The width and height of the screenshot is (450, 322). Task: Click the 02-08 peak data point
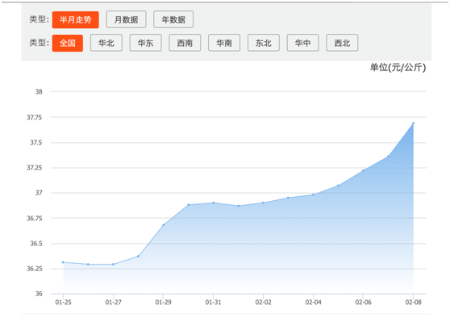coord(413,123)
